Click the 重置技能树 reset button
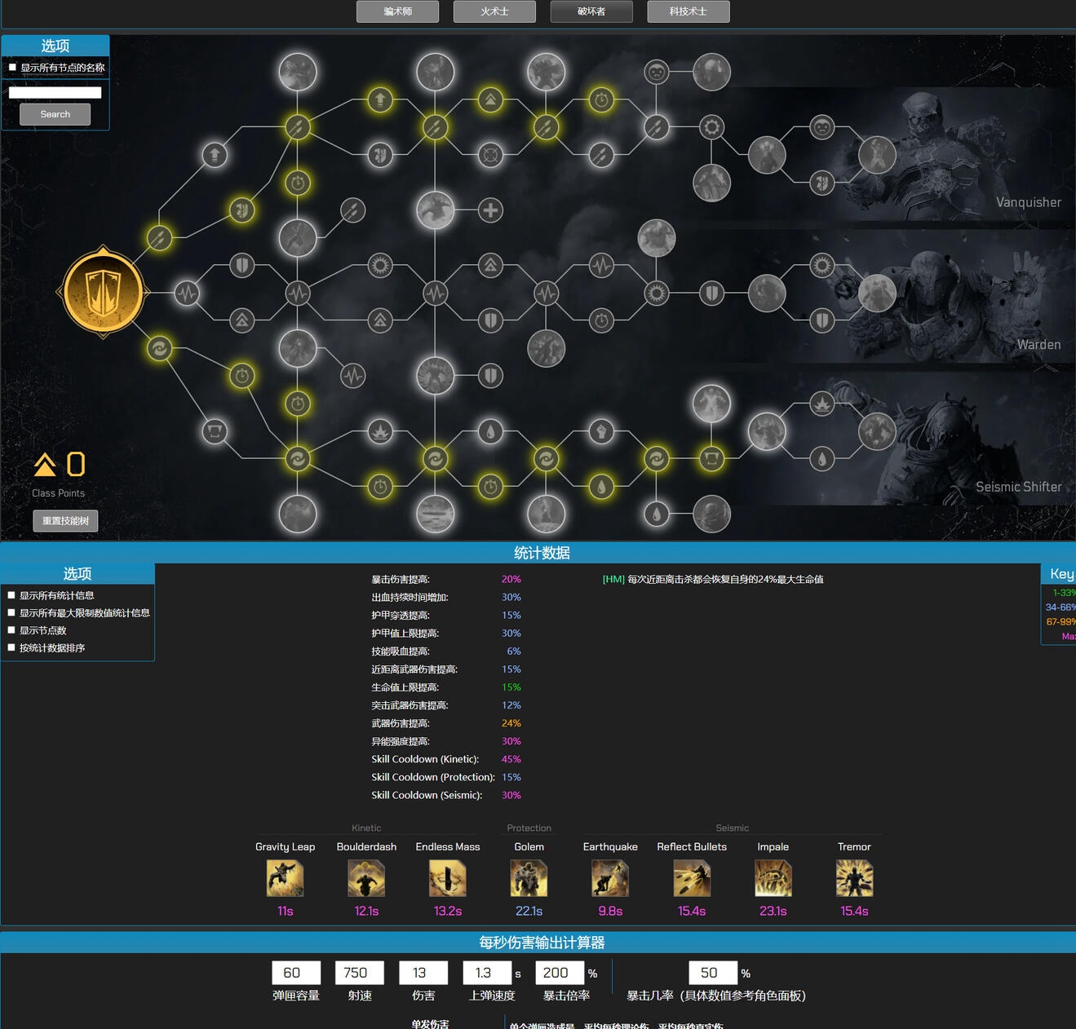This screenshot has width=1076, height=1029. [x=65, y=521]
